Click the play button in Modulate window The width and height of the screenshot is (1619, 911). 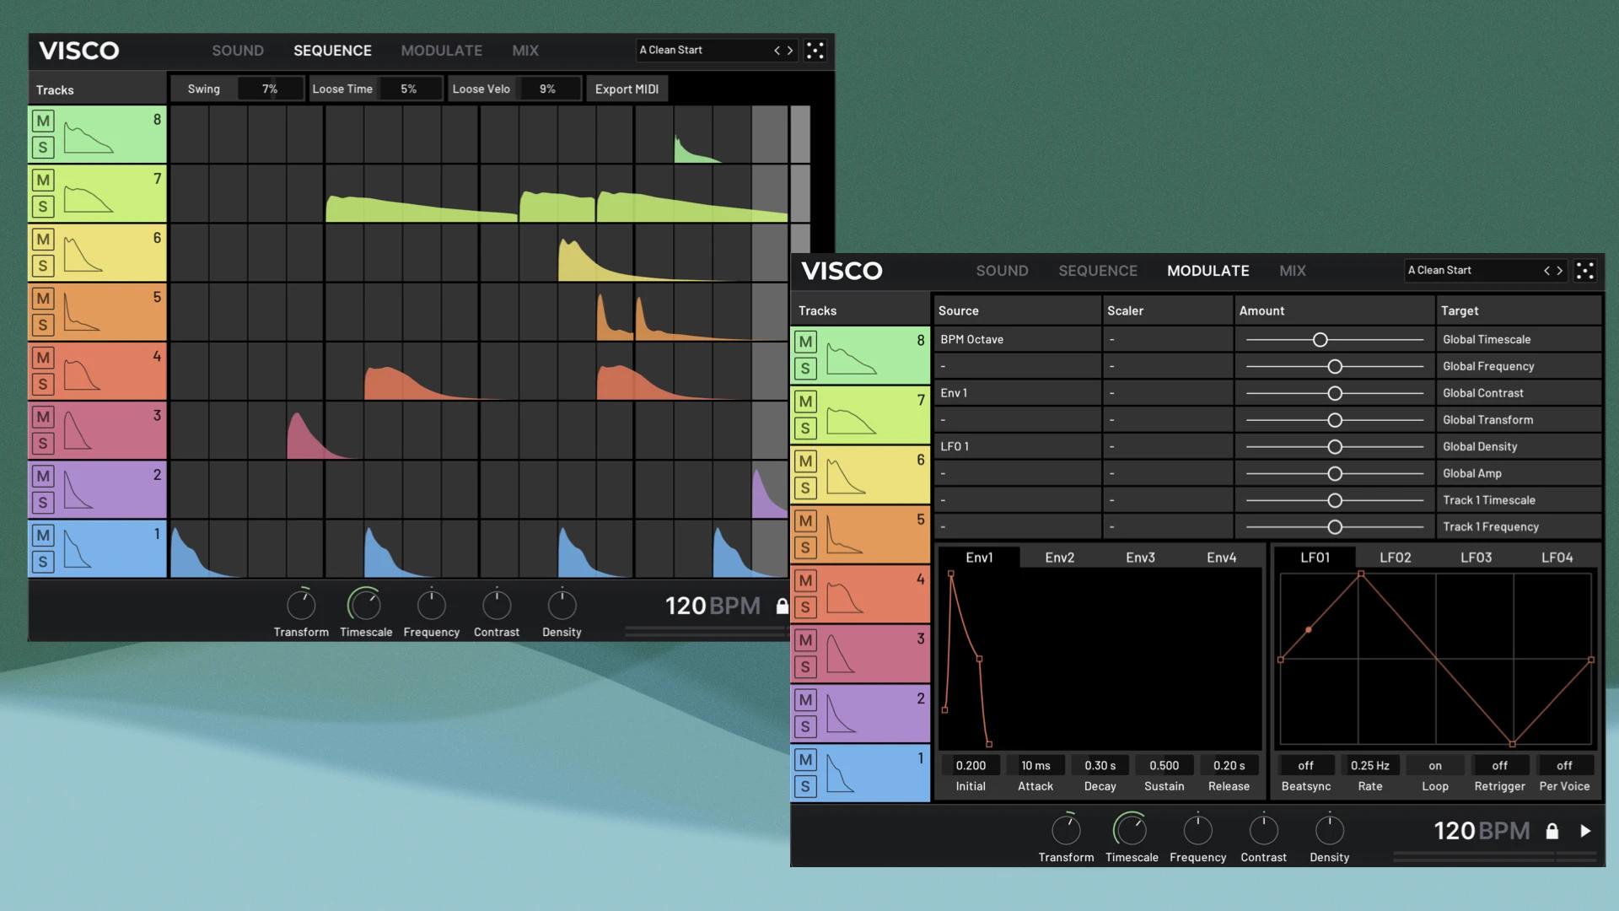1585,831
